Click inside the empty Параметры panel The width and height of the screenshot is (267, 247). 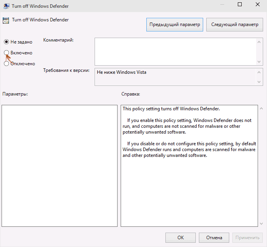(x=60, y=165)
